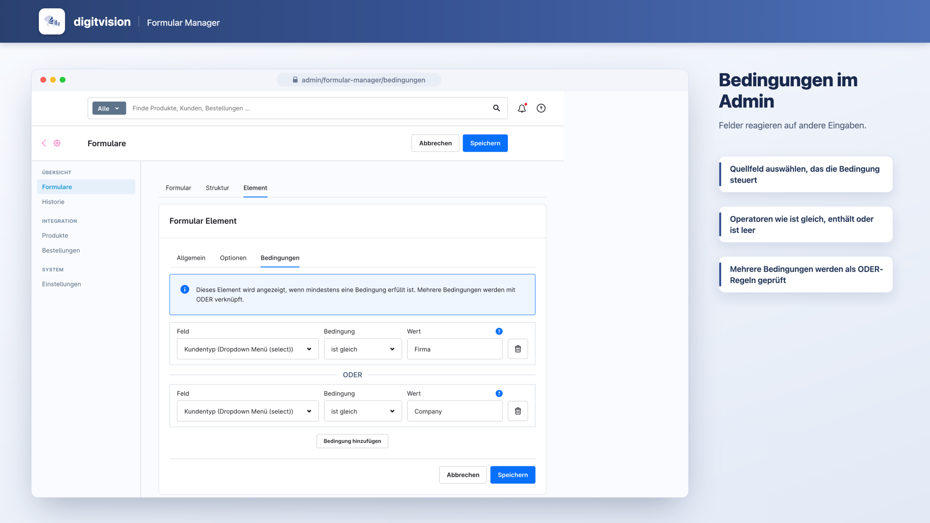This screenshot has width=930, height=523.
Task: Go back using the pink chevron
Action: point(44,143)
